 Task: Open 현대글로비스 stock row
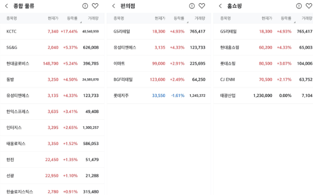(x=52, y=63)
